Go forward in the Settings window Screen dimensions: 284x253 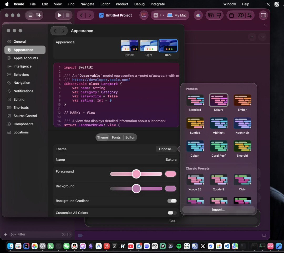[x=63, y=31]
